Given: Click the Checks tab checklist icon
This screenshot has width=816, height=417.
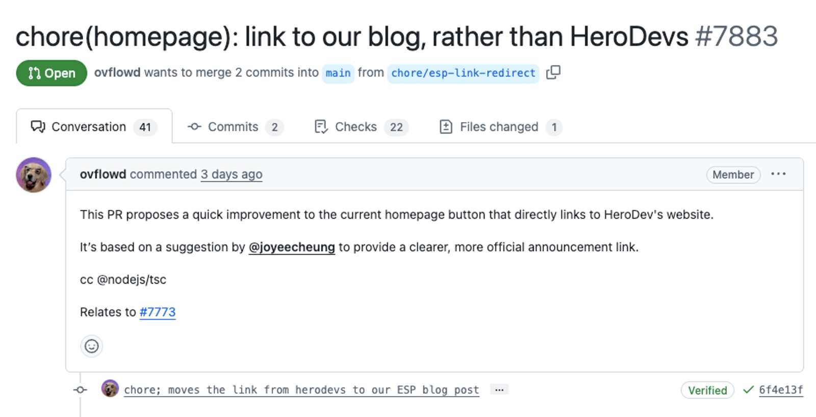Looking at the screenshot, I should pos(321,127).
